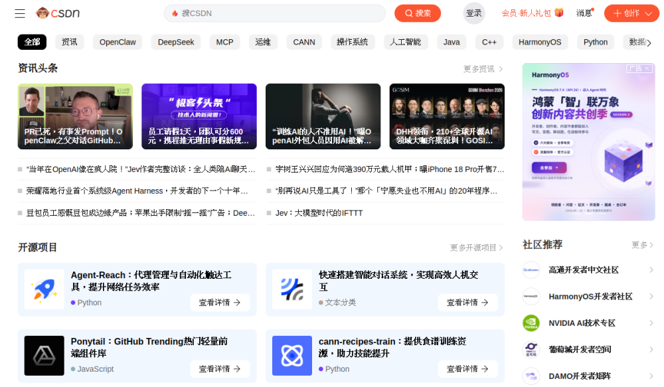Click the flame icon in search box
This screenshot has width=664, height=387.
point(175,13)
